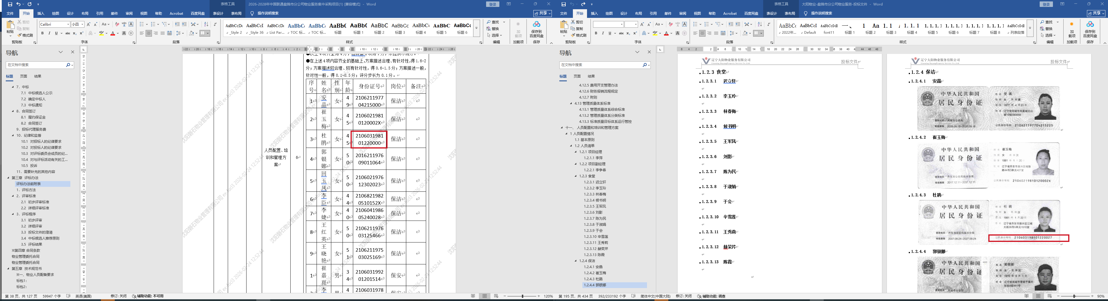Image resolution: width=1108 pixels, height=301 pixels.
Task: Click Save to Baidu Netdisk in left window
Action: click(536, 29)
